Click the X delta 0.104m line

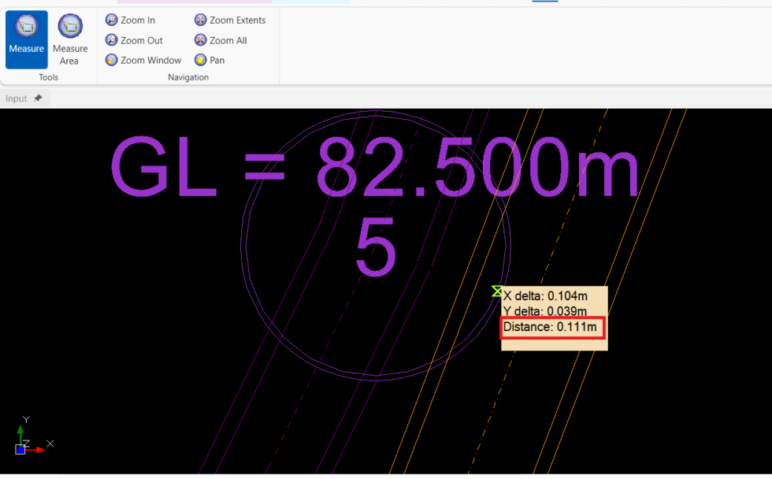[545, 296]
